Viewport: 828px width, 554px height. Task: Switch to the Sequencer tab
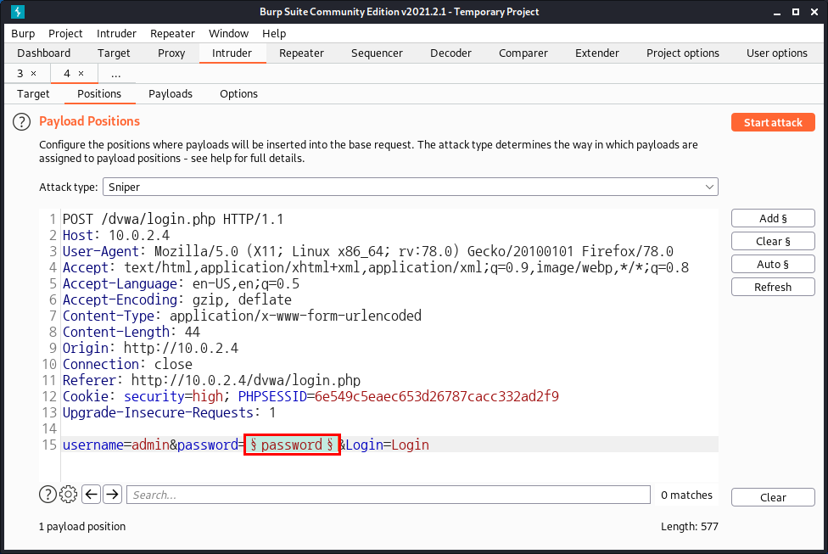click(377, 53)
